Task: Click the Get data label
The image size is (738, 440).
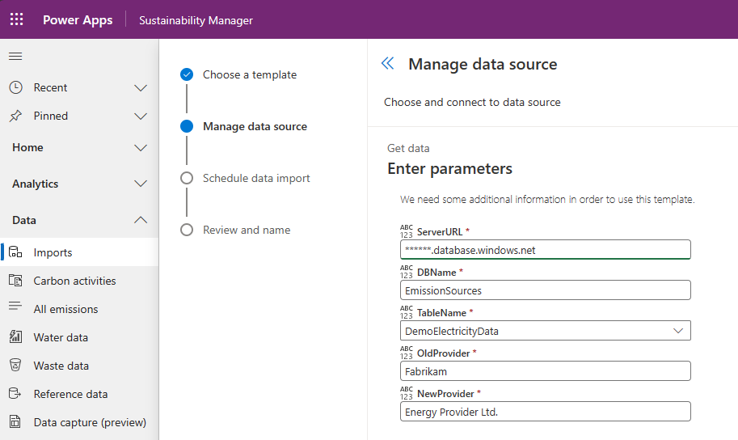Action: [x=408, y=148]
